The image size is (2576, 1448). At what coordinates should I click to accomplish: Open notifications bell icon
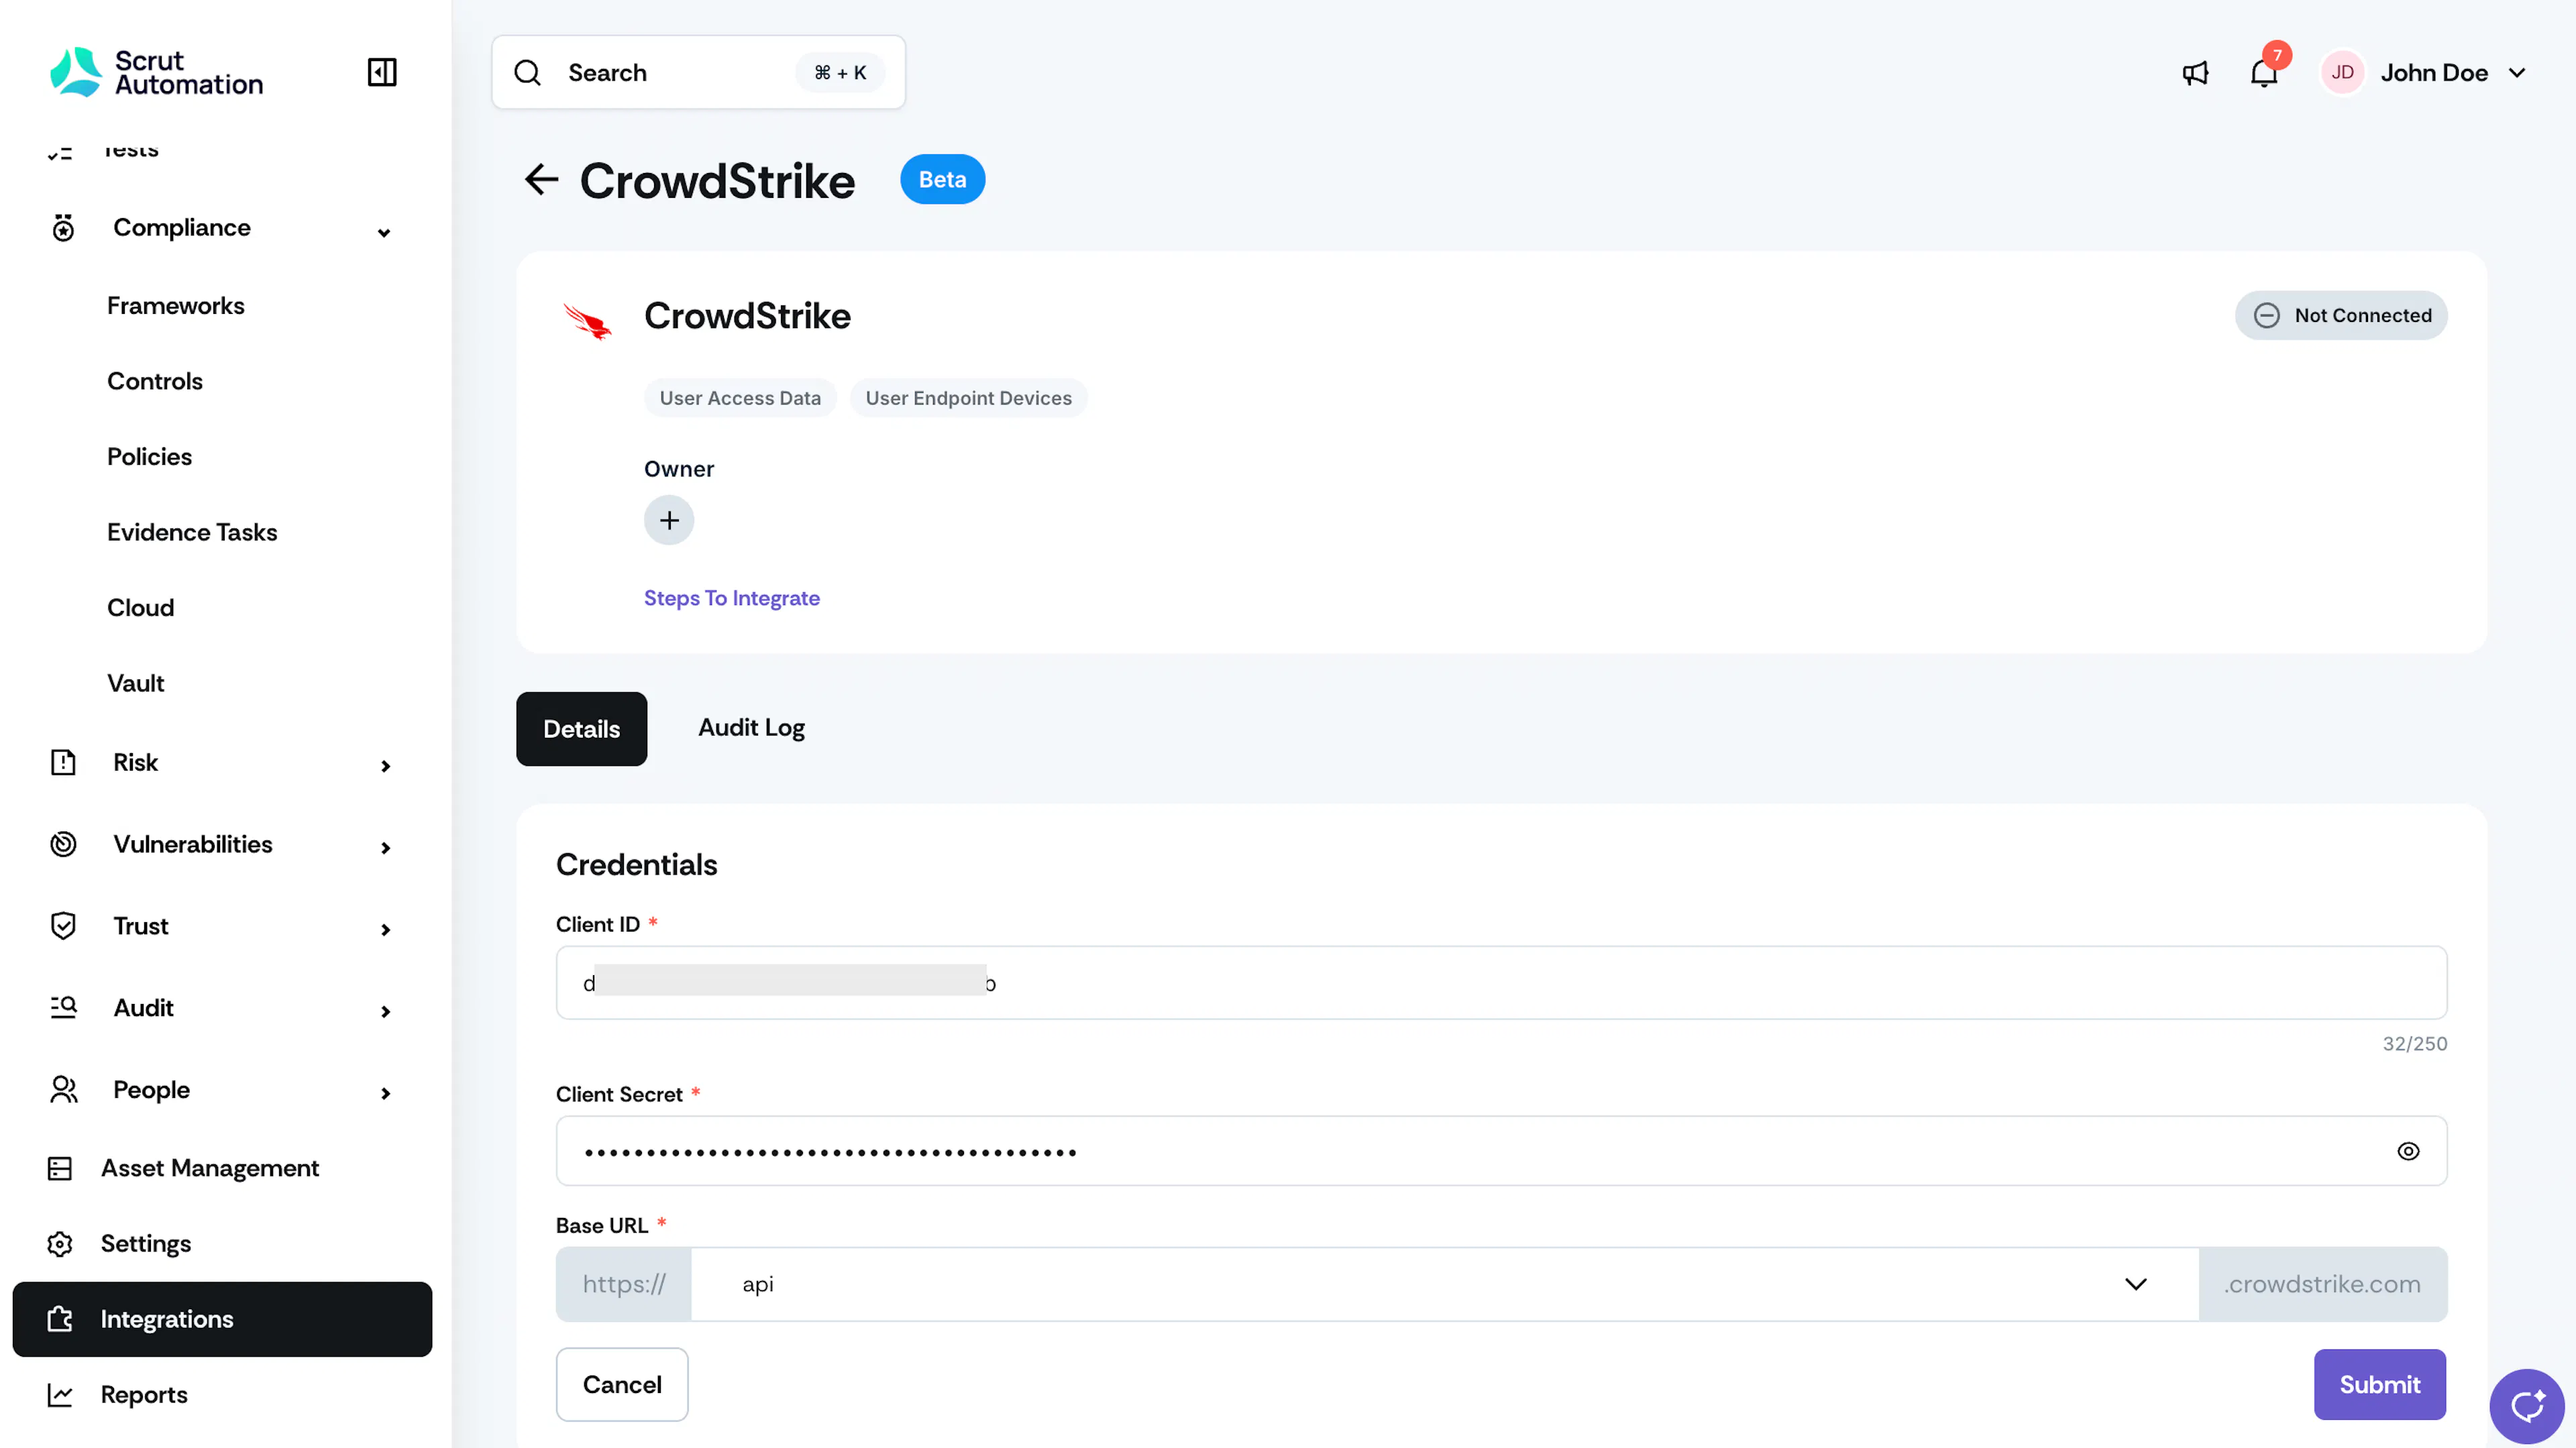click(x=2264, y=73)
